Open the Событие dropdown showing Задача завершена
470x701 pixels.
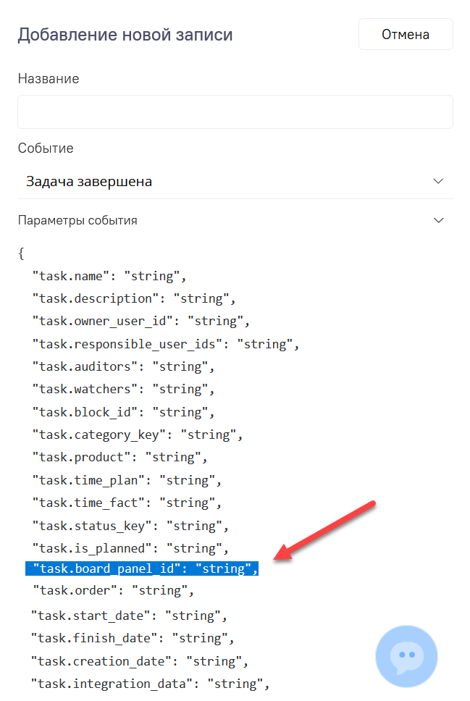[x=235, y=181]
